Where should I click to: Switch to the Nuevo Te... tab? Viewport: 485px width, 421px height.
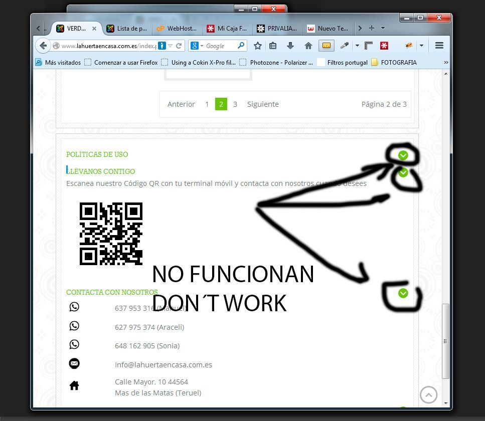[x=328, y=29]
